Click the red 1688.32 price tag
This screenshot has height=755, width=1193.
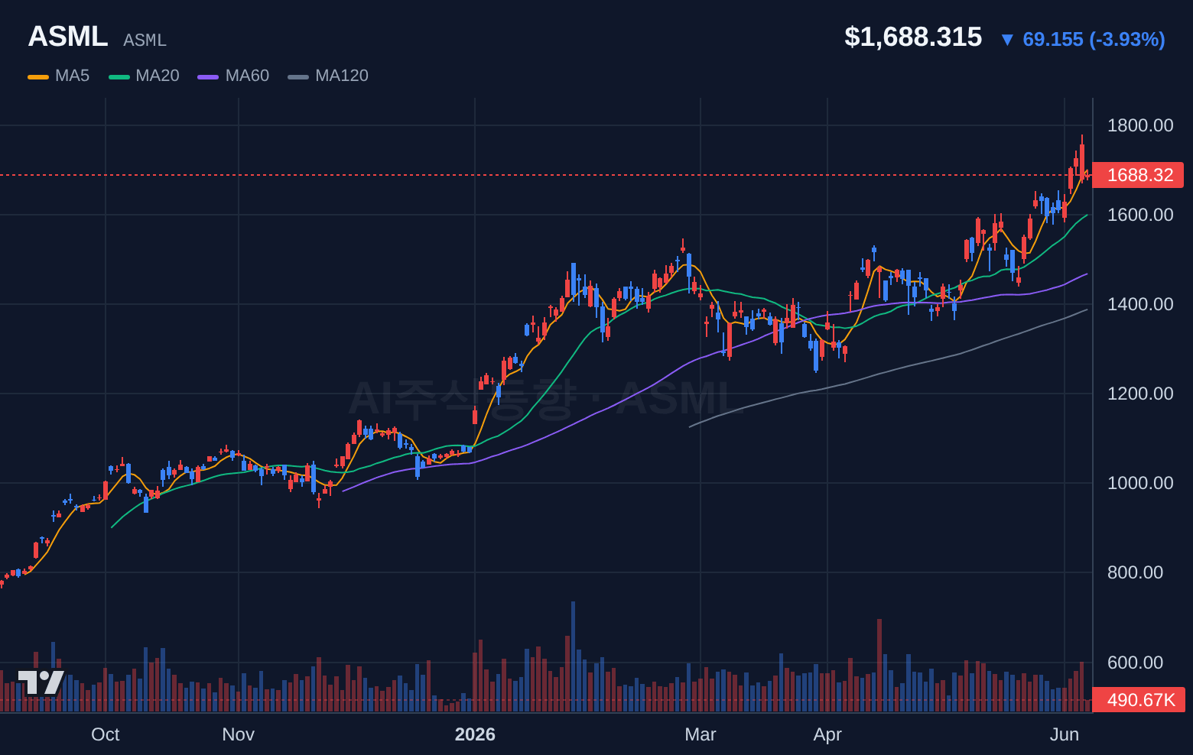[1138, 175]
